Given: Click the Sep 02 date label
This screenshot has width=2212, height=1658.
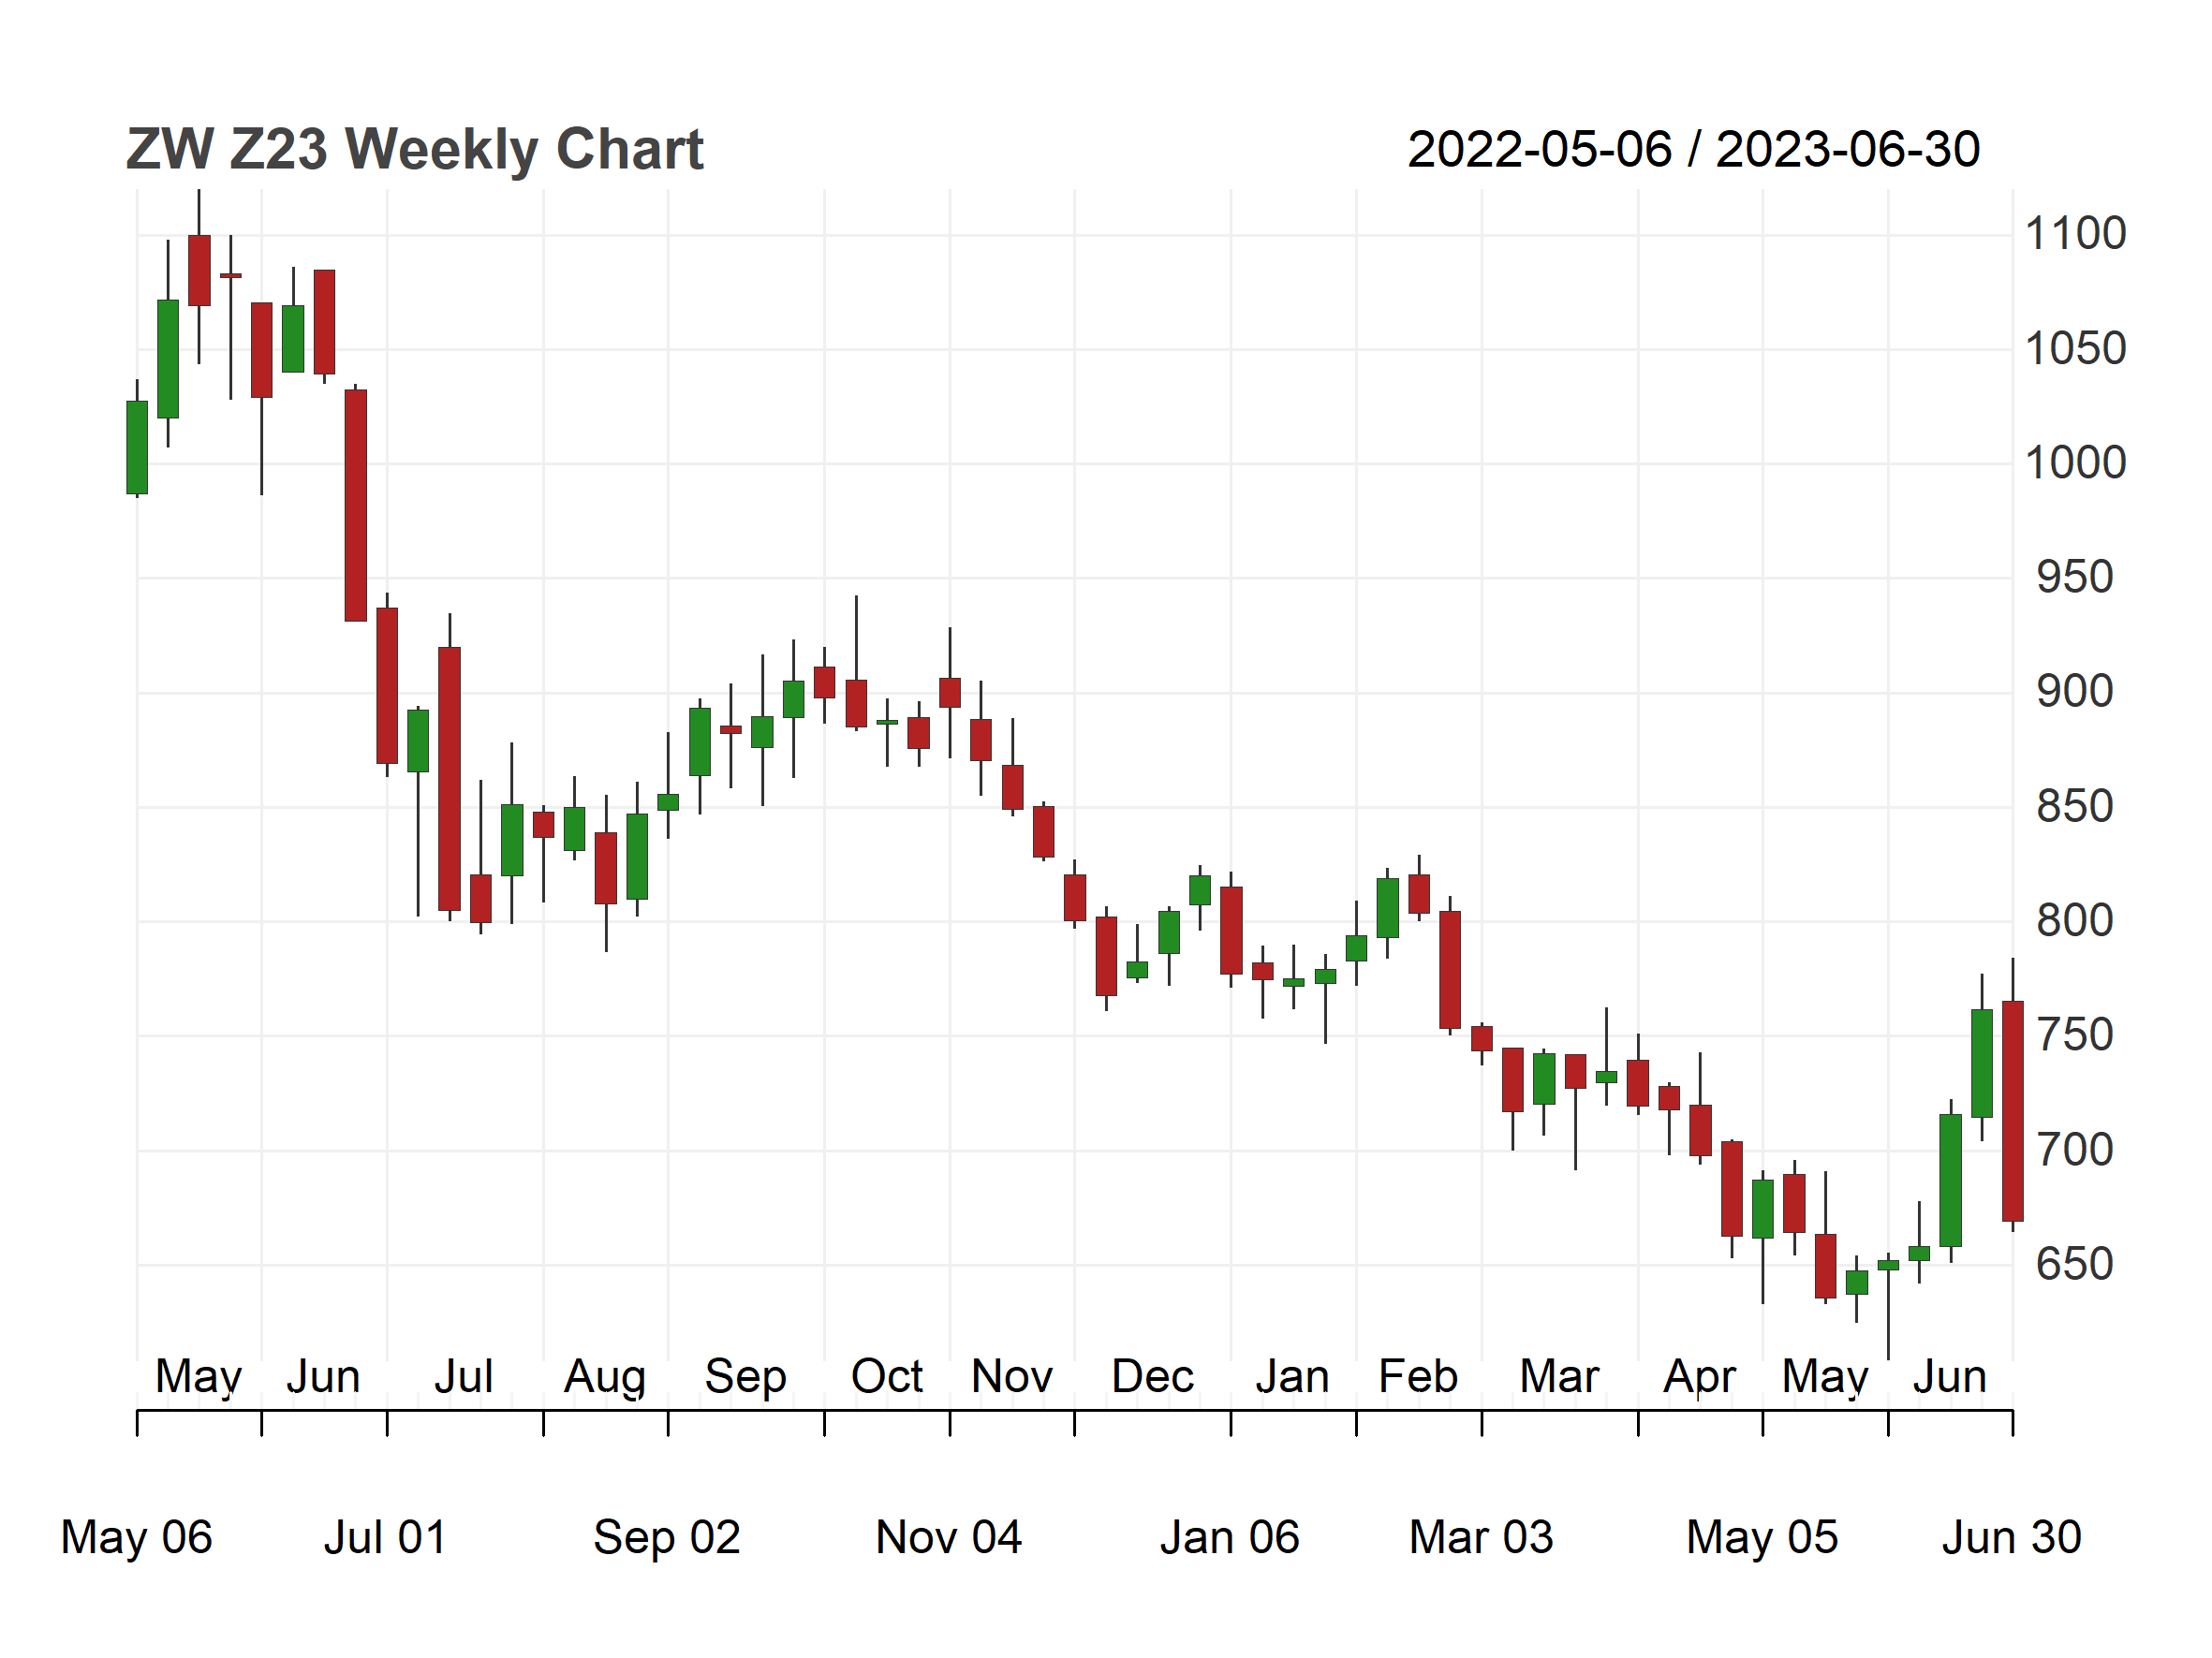Looking at the screenshot, I should 667,1537.
